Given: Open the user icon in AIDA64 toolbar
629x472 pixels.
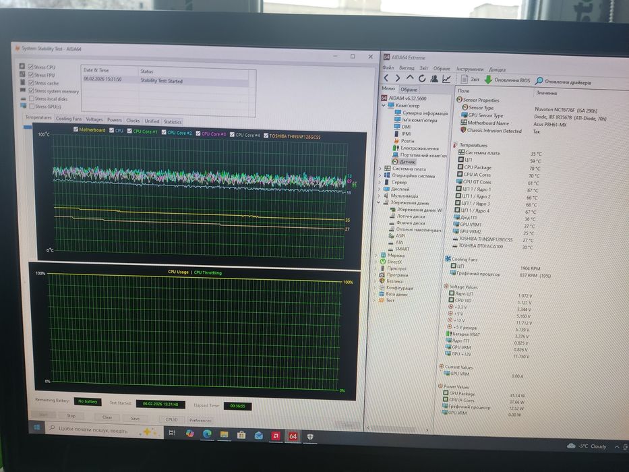Looking at the screenshot, I should pyautogui.click(x=433, y=79).
